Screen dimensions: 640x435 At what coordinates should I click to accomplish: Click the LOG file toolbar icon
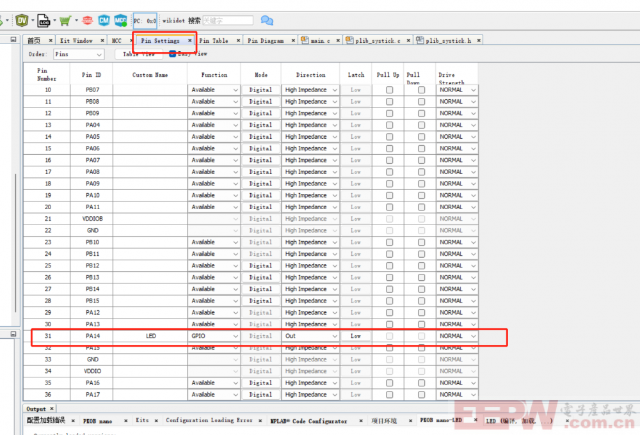point(44,20)
